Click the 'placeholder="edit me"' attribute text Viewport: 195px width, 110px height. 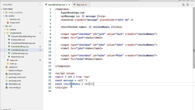coord(115,20)
